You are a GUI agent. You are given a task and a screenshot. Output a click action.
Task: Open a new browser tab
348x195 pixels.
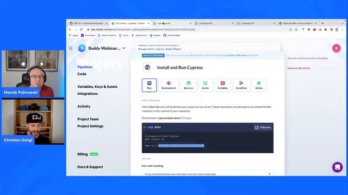click(x=322, y=23)
